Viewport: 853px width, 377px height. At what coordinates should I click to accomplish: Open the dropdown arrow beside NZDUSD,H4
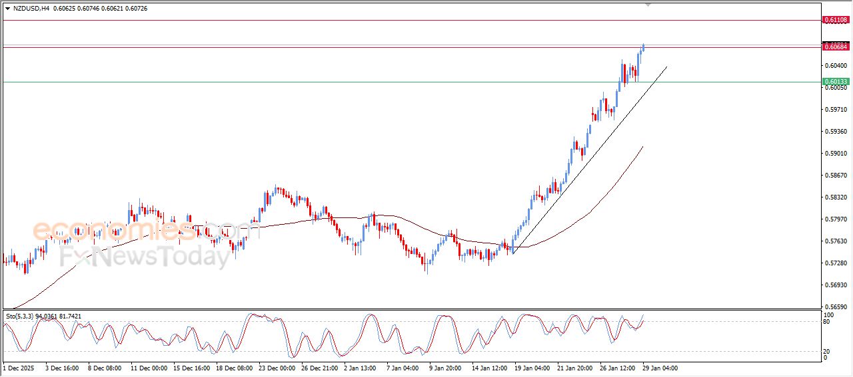[x=7, y=9]
